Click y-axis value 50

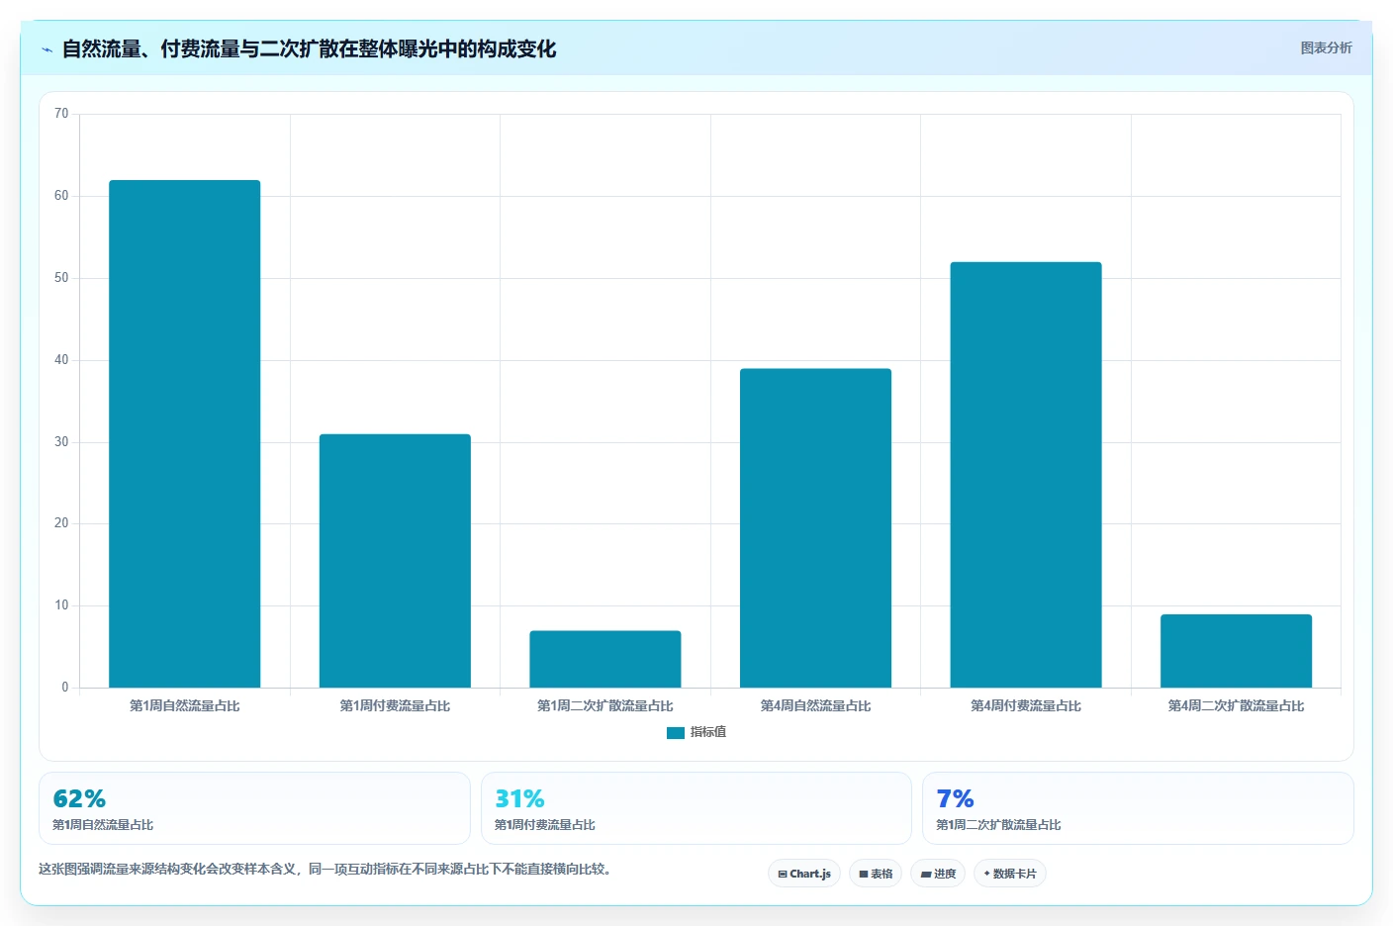click(x=61, y=278)
